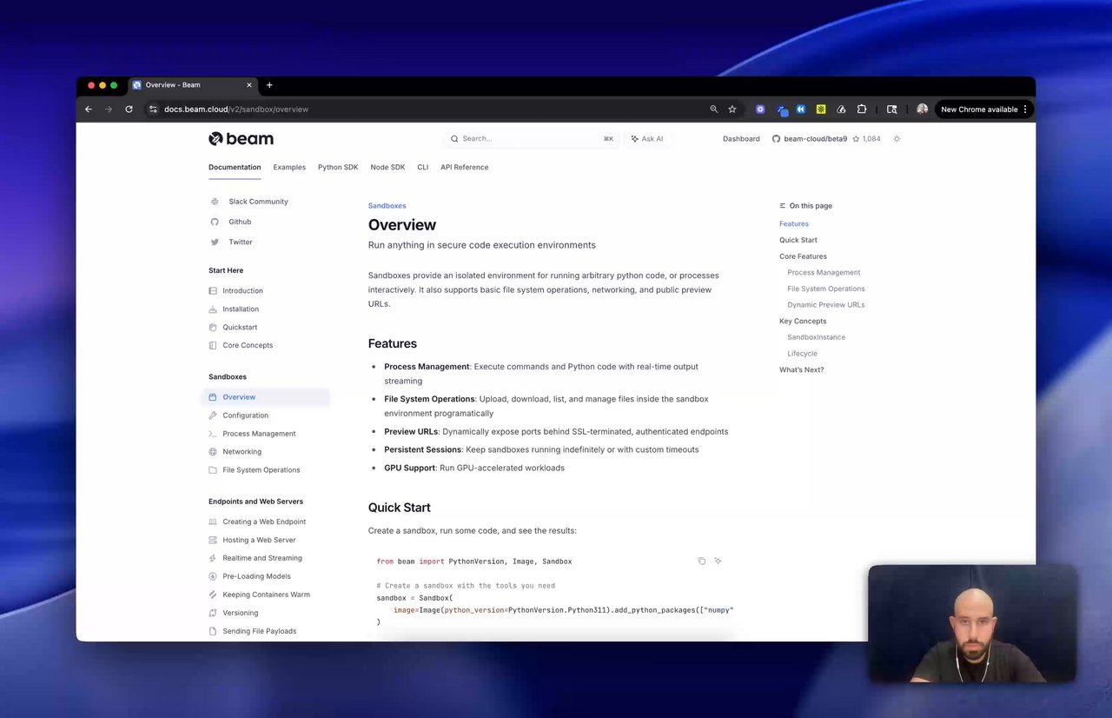The image size is (1112, 718).
Task: Open Sending File Payloads page
Action: pyautogui.click(x=259, y=631)
